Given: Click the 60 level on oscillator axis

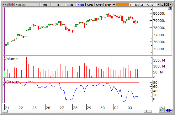Looking at the screenshot, I should [x=156, y=87].
